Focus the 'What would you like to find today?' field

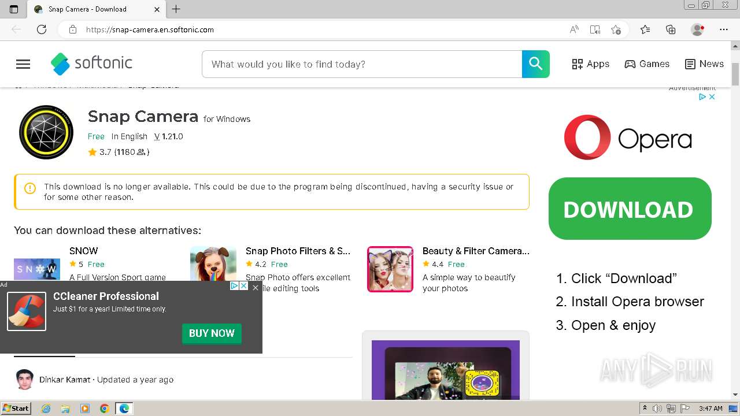coord(362,64)
